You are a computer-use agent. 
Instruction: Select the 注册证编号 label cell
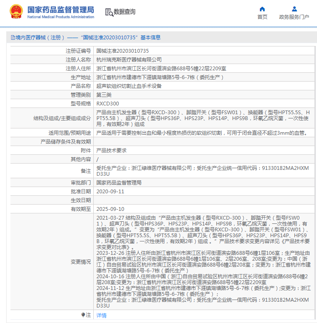(78, 51)
